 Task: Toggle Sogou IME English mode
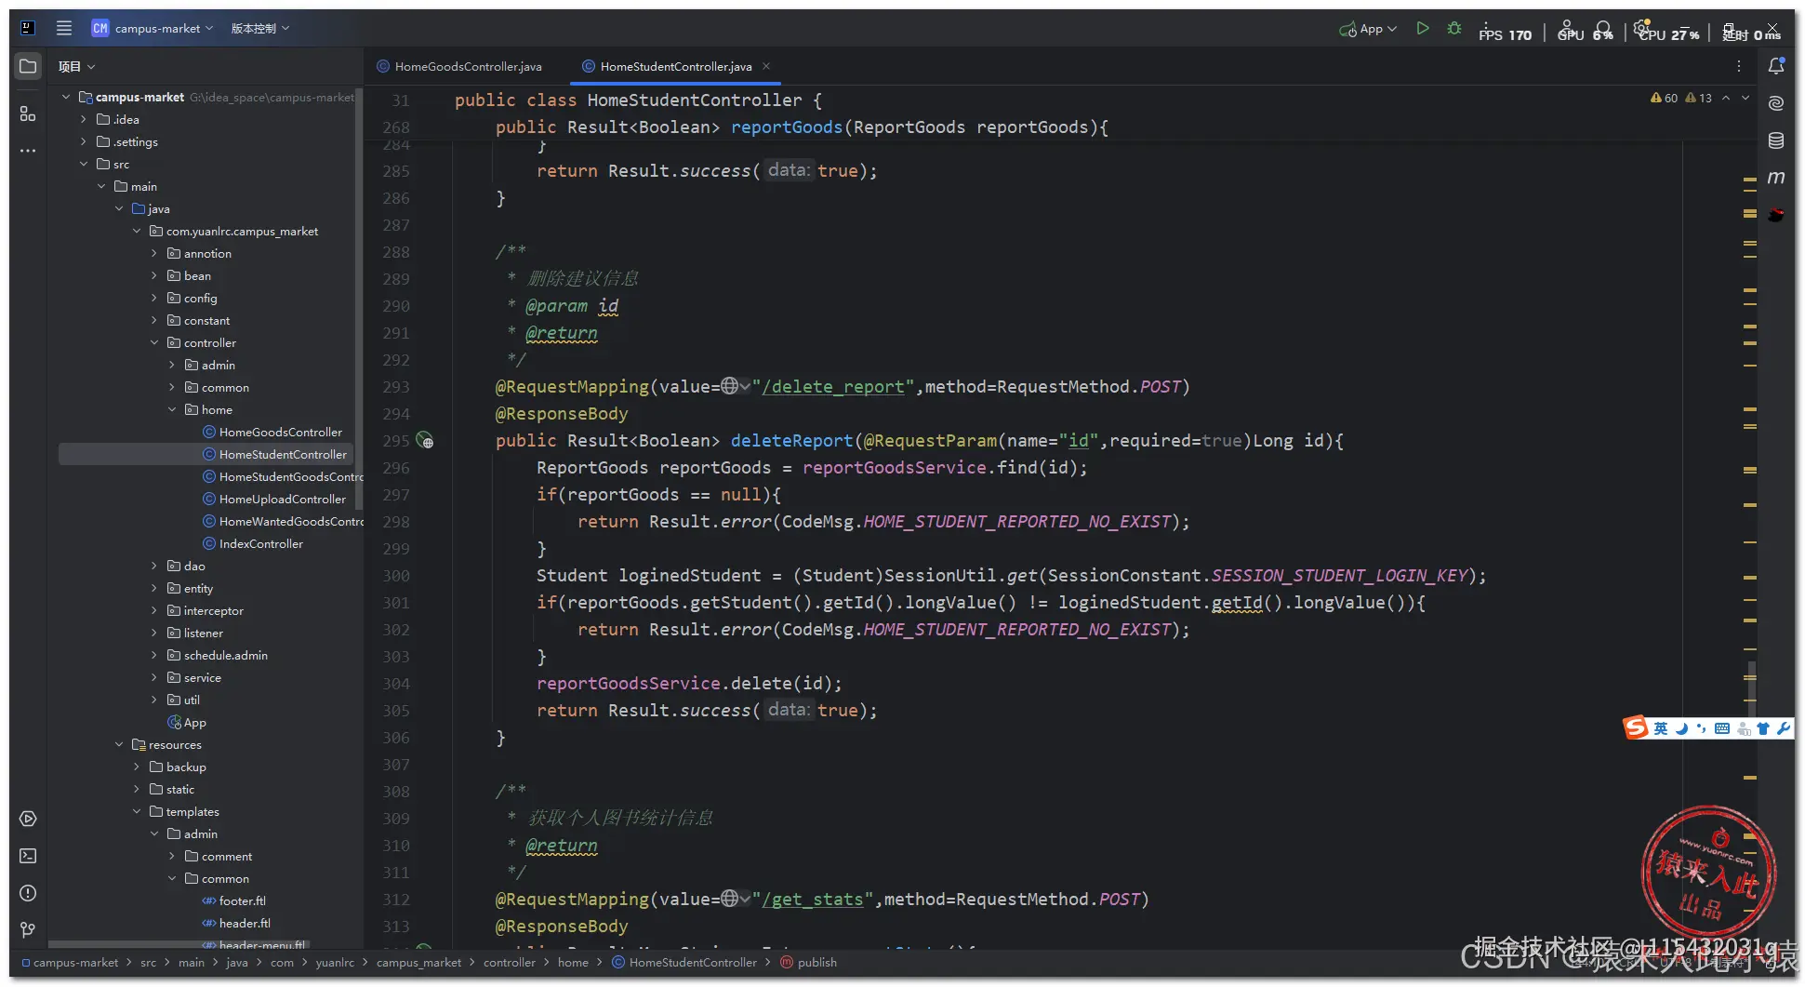click(x=1661, y=728)
